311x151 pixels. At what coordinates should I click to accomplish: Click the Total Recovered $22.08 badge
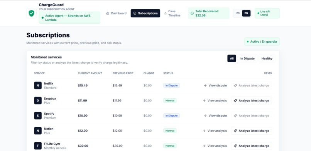point(209,13)
